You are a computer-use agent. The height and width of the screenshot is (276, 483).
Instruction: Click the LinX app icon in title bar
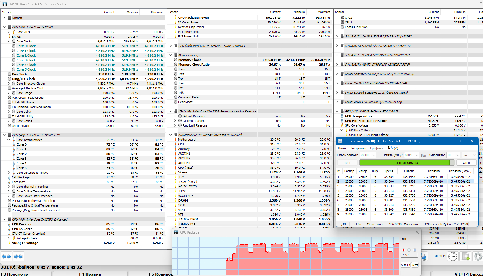click(x=339, y=141)
